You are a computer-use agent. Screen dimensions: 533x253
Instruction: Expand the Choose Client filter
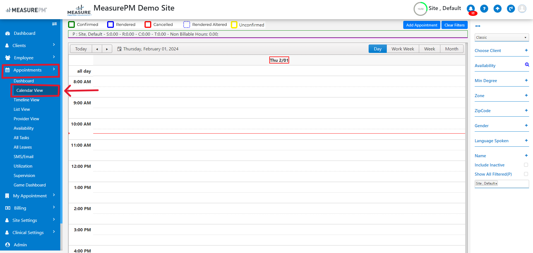tap(526, 50)
